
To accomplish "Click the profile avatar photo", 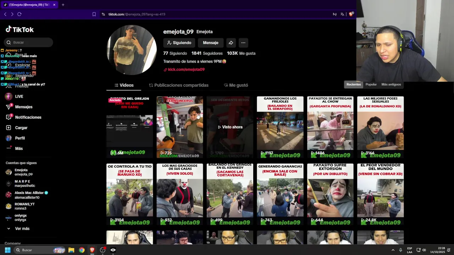I will (x=132, y=50).
